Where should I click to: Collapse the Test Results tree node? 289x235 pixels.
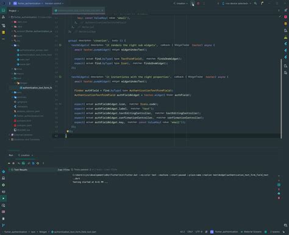[x=9, y=170]
